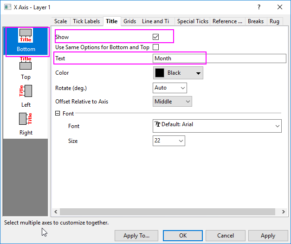Open the Black color picker
The height and width of the screenshot is (244, 291).
pyautogui.click(x=178, y=73)
